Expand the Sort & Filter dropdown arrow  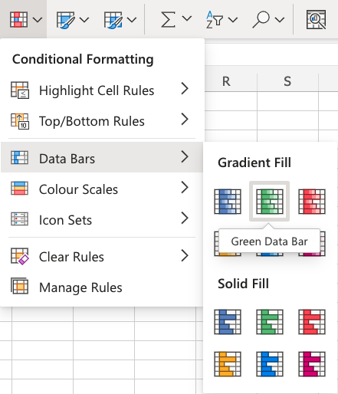233,19
